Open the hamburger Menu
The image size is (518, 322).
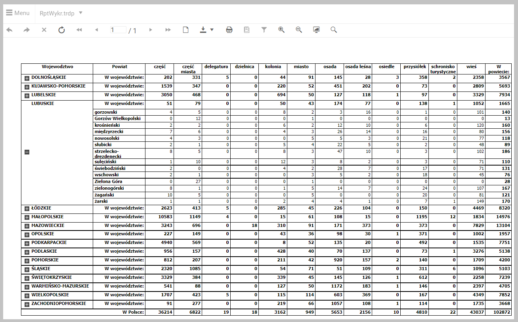coord(18,13)
